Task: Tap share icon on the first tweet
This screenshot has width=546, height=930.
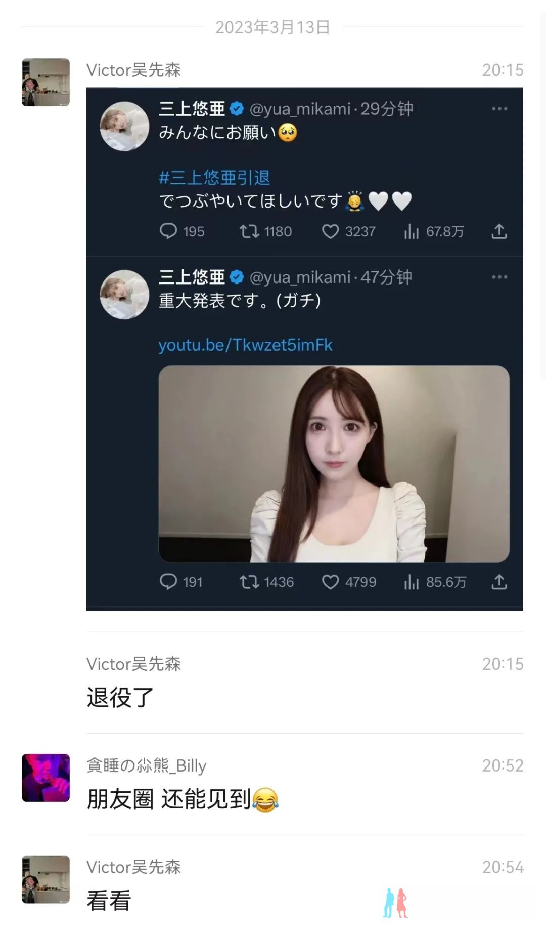Action: pos(499,231)
